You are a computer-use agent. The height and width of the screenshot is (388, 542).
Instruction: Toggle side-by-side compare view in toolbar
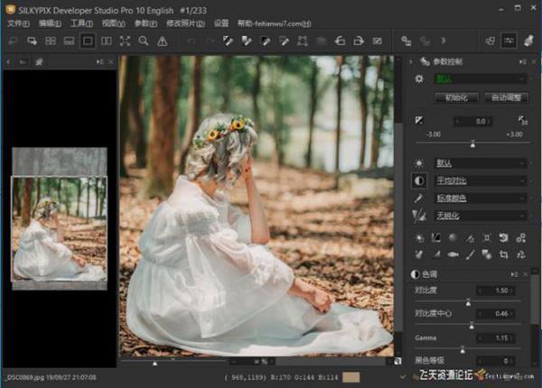107,41
